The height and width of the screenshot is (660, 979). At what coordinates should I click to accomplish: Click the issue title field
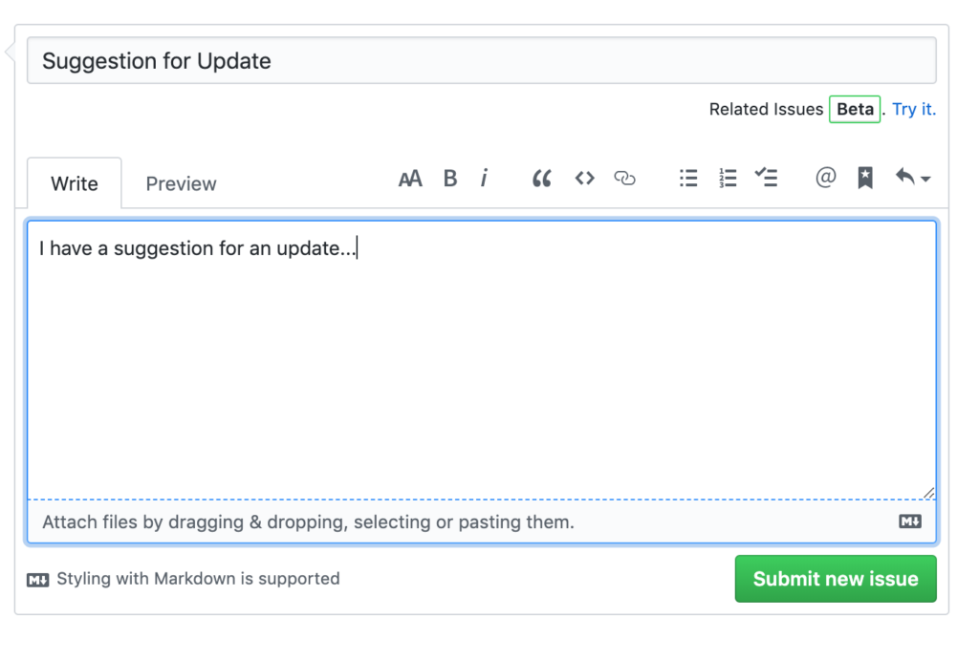click(482, 60)
